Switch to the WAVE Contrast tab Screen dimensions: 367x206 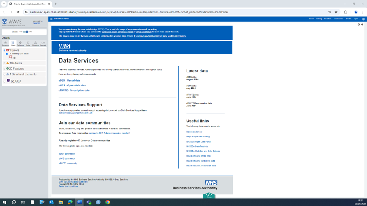(43, 44)
